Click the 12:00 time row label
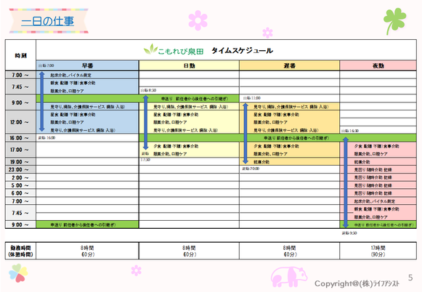This screenshot has height=292, width=422. pos(20,122)
